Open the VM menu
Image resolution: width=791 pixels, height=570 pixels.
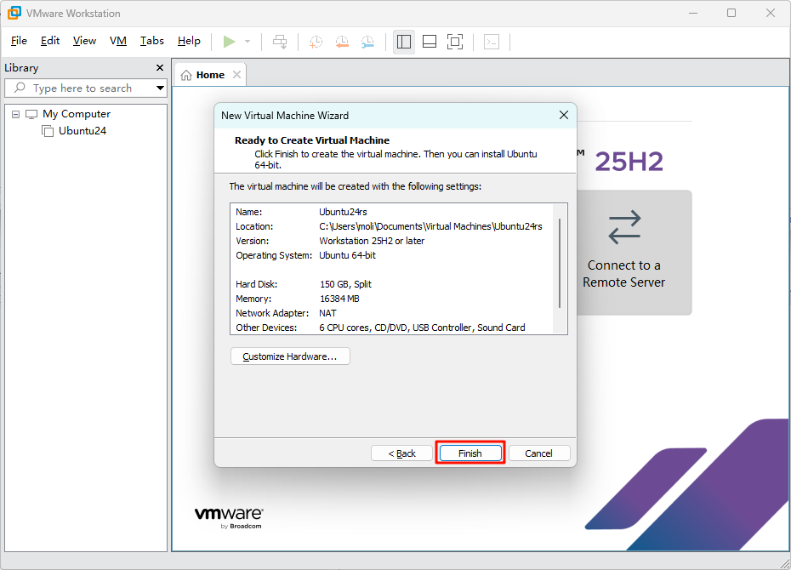pos(118,41)
